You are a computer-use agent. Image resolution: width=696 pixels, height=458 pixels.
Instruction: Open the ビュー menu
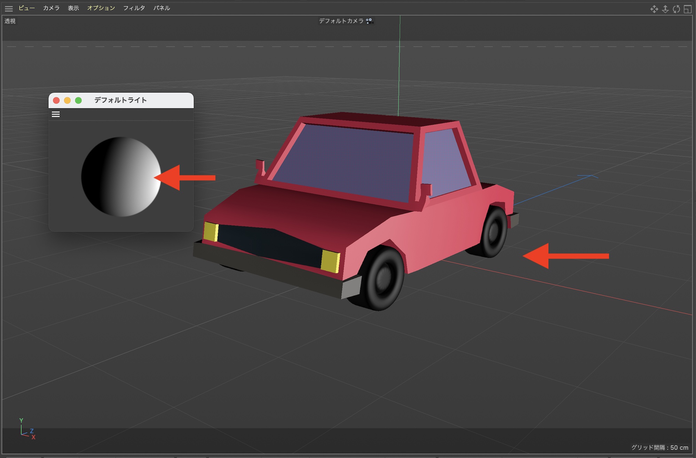tap(27, 8)
